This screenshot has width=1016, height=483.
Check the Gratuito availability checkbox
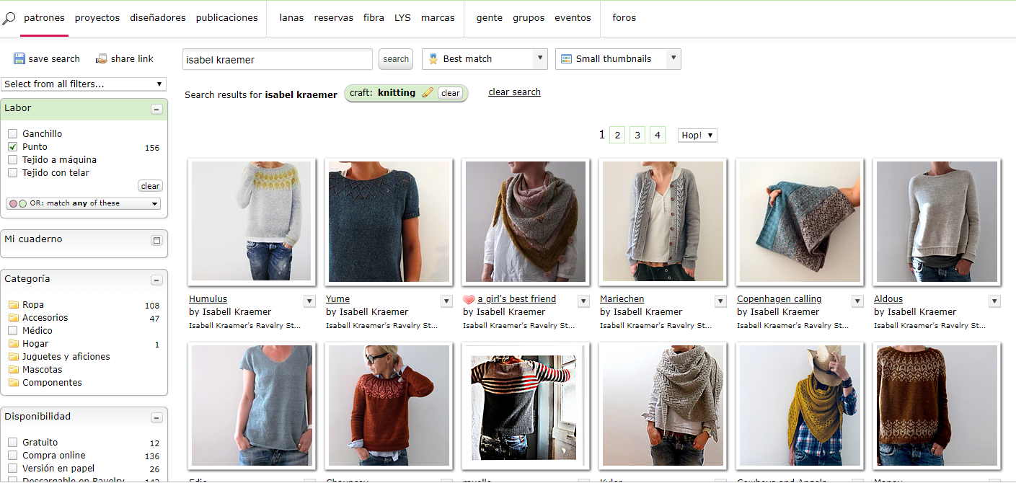click(13, 443)
